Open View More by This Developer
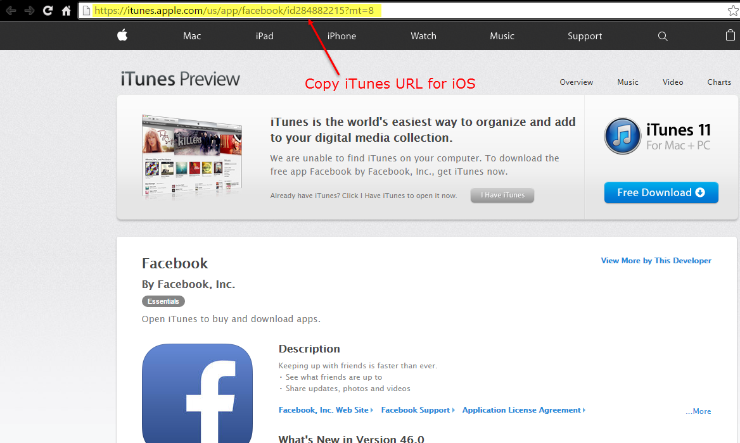 click(656, 261)
